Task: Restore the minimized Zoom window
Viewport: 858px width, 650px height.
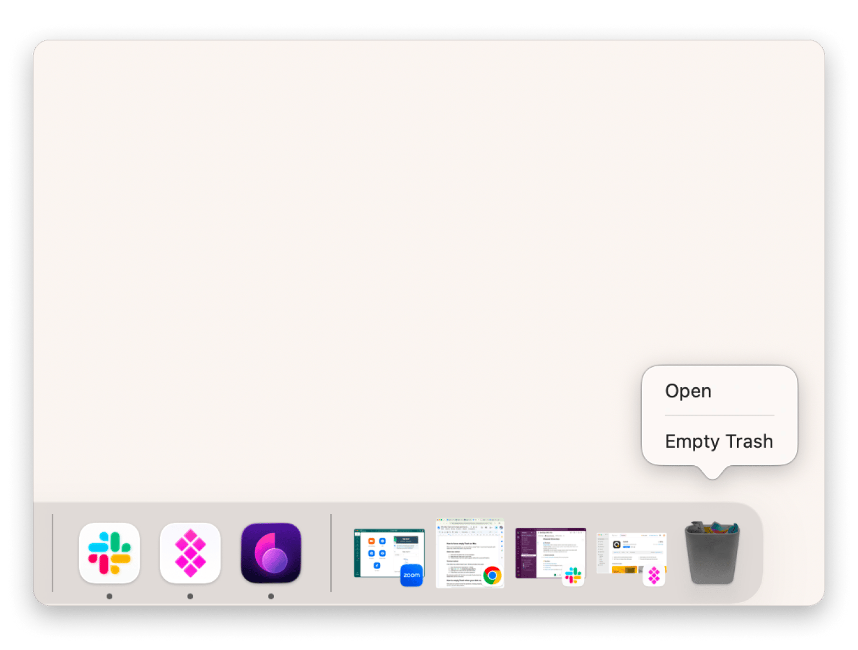Action: tap(389, 553)
